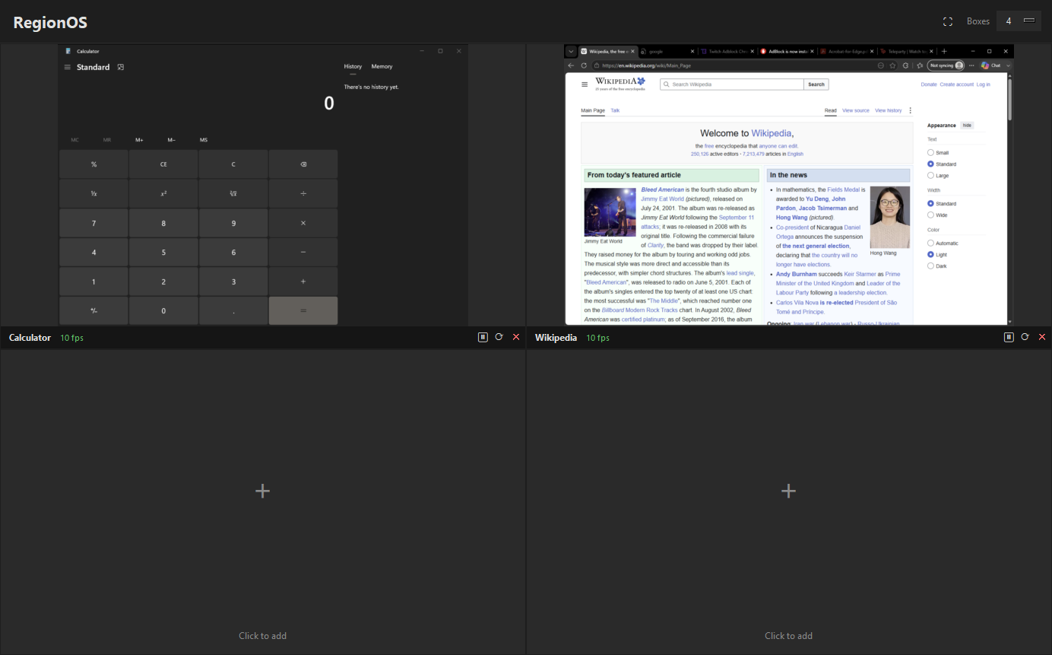
Task: Click the fullscreen icon in RegionOS header
Action: pos(948,21)
